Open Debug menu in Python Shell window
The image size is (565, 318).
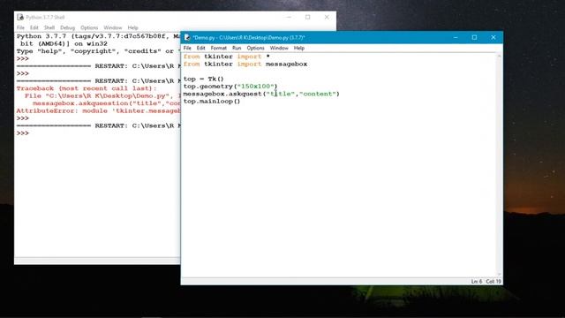pos(67,27)
